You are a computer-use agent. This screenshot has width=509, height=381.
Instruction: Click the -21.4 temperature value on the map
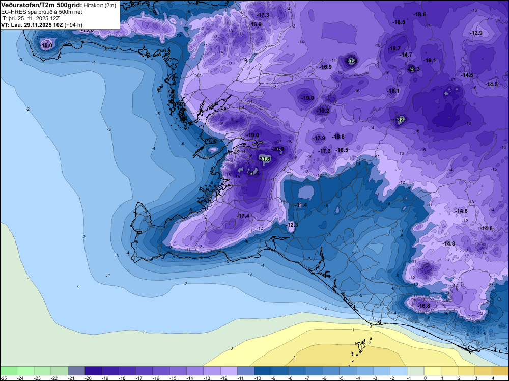(351, 61)
